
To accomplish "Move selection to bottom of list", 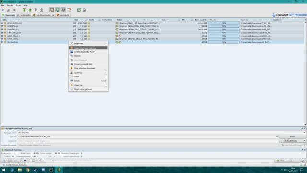I will 42,10.
